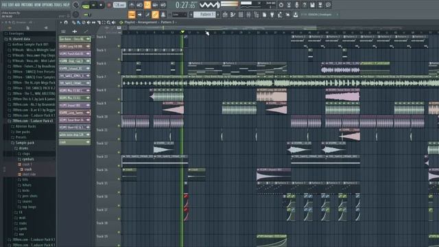Image resolution: width=439 pixels, height=247 pixels.
Task: Select the playlist mute tool
Action: 88,23
